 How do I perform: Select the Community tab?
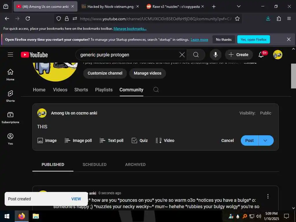(x=132, y=90)
